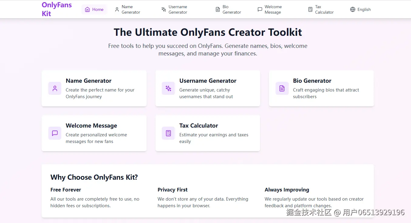Click "All our tools are completely free to use" text
The image size is (411, 223).
pyautogui.click(x=95, y=202)
